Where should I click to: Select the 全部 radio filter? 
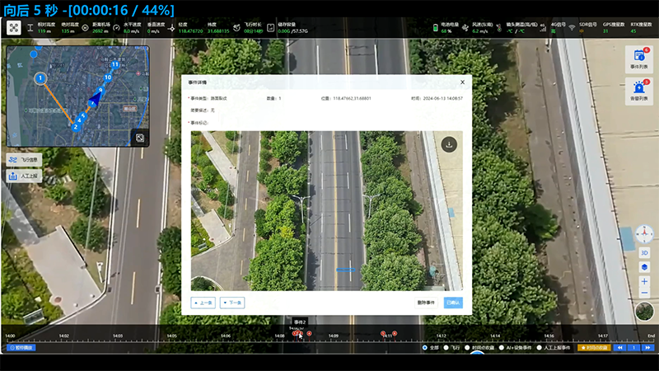point(424,348)
